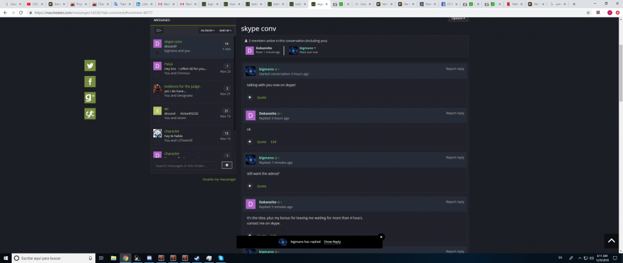Viewport: 623px width, 263px height.
Task: Tick the checkbox for 'evidence for the judge' message
Action: pyautogui.click(x=157, y=98)
